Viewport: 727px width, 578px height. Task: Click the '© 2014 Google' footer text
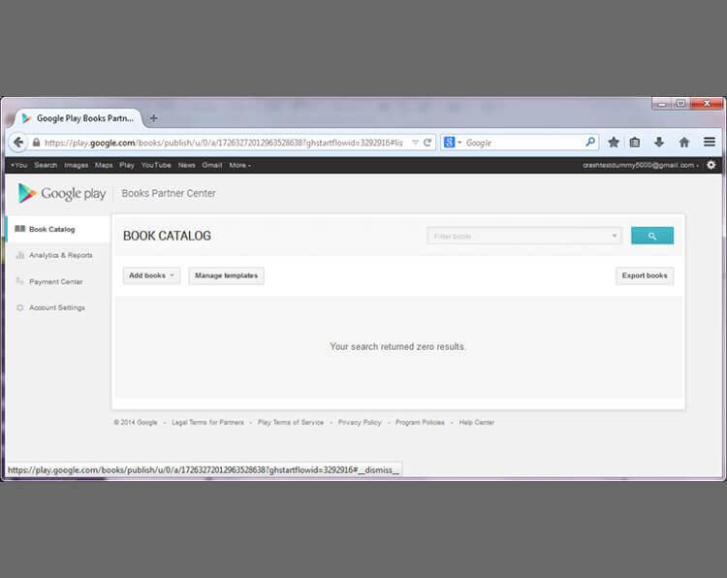click(x=136, y=422)
